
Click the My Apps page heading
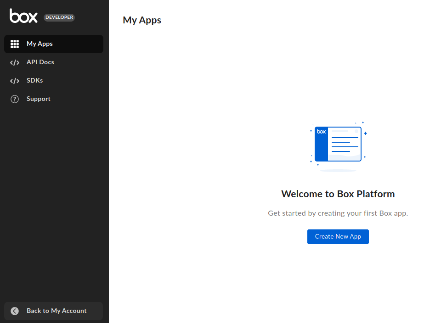pyautogui.click(x=141, y=20)
